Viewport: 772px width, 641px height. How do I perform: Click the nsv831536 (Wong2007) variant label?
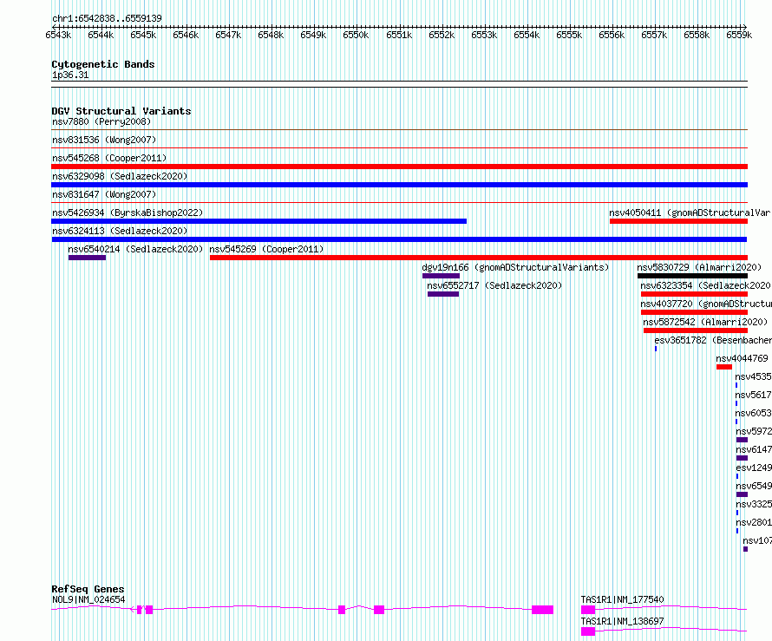(104, 140)
